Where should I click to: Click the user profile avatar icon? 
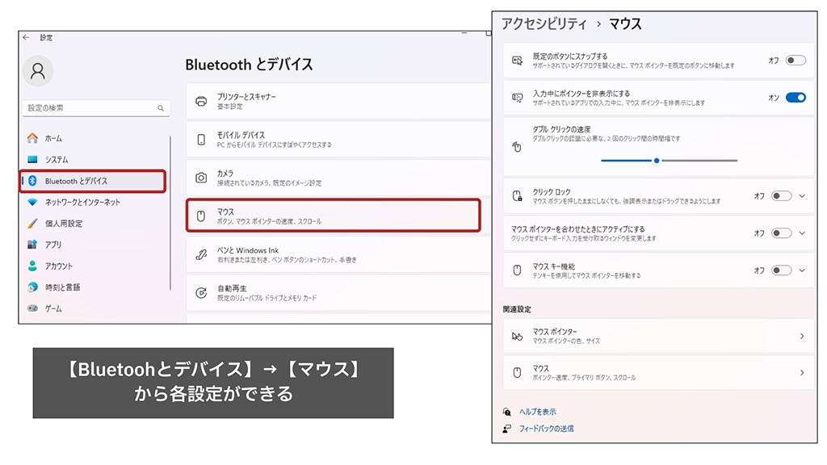(38, 71)
